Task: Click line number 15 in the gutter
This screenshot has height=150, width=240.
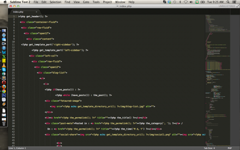Action: (x=13, y=56)
